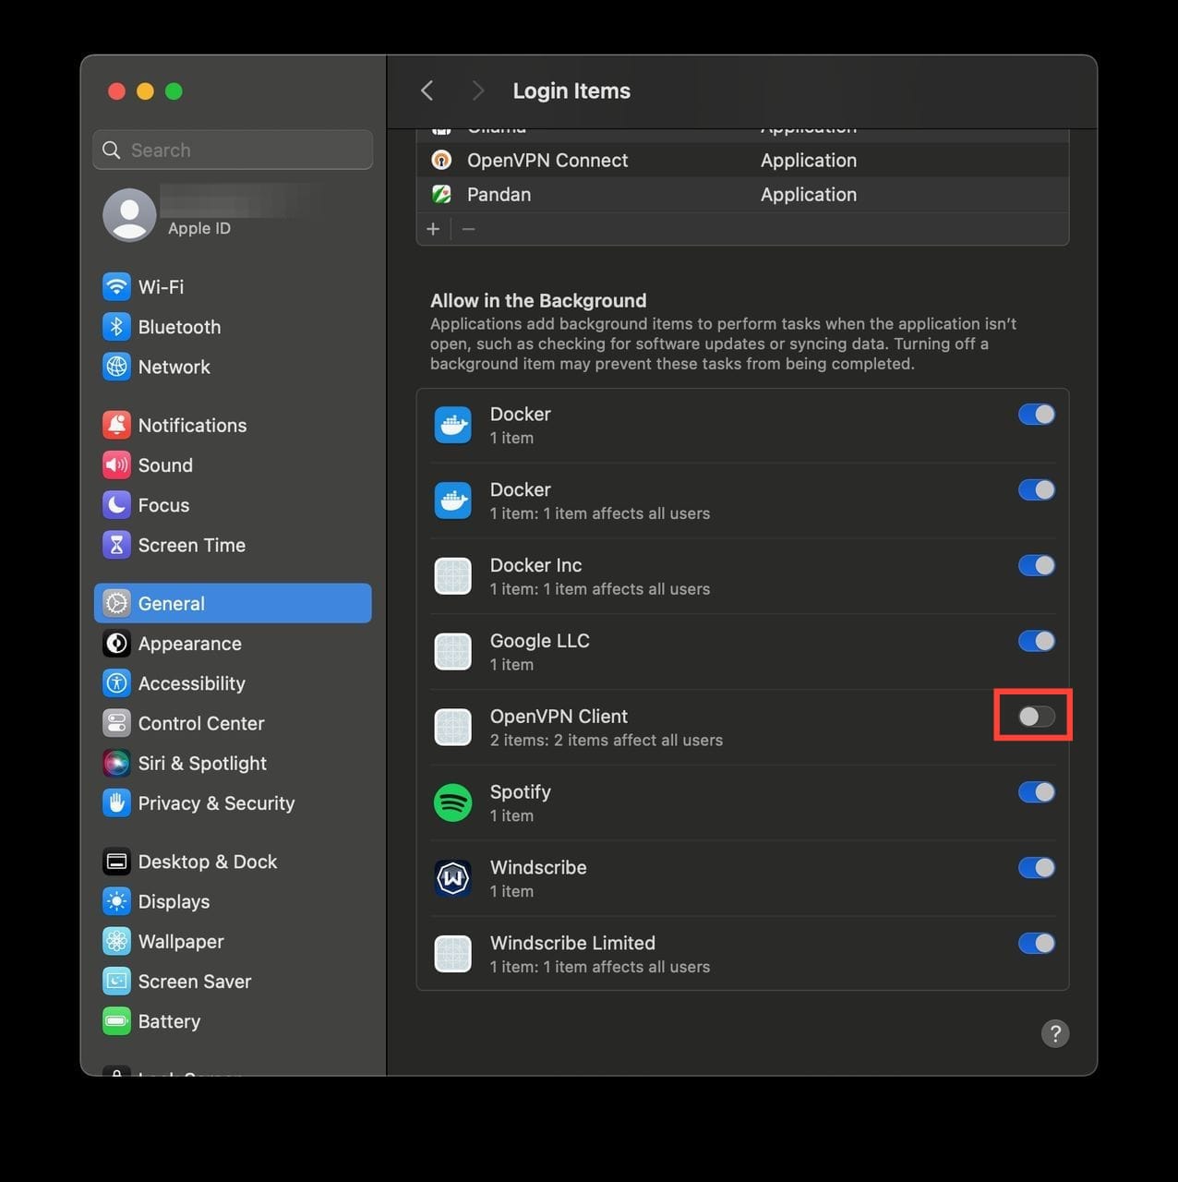Click the 'Login Items' title
The width and height of the screenshot is (1178, 1182).
click(x=571, y=90)
